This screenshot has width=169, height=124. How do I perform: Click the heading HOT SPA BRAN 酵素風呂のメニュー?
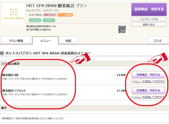tap(48, 53)
